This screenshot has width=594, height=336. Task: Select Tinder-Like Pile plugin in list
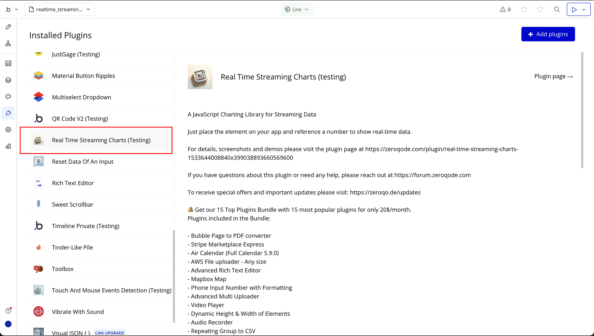72,248
